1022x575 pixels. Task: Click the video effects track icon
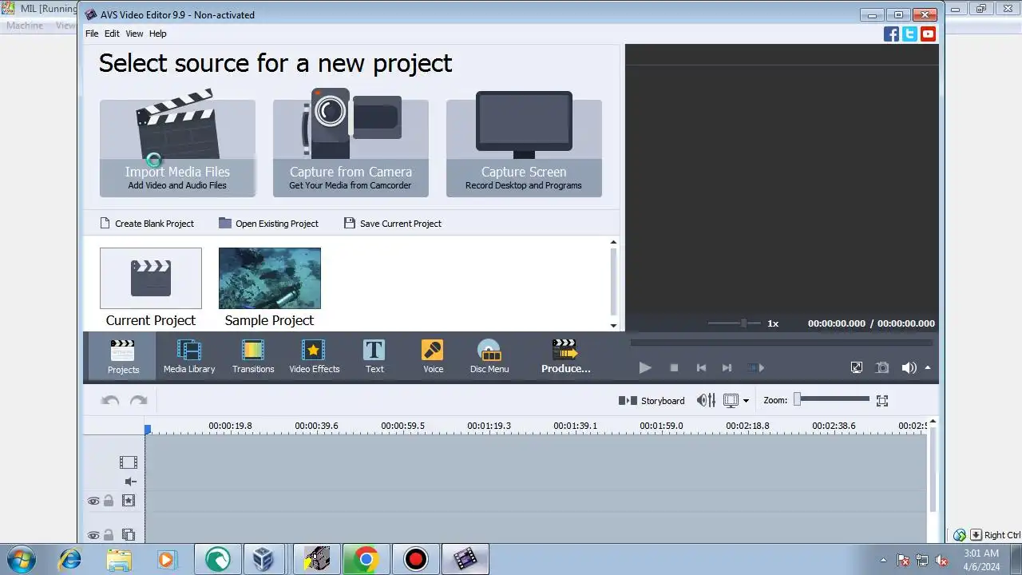point(129,501)
